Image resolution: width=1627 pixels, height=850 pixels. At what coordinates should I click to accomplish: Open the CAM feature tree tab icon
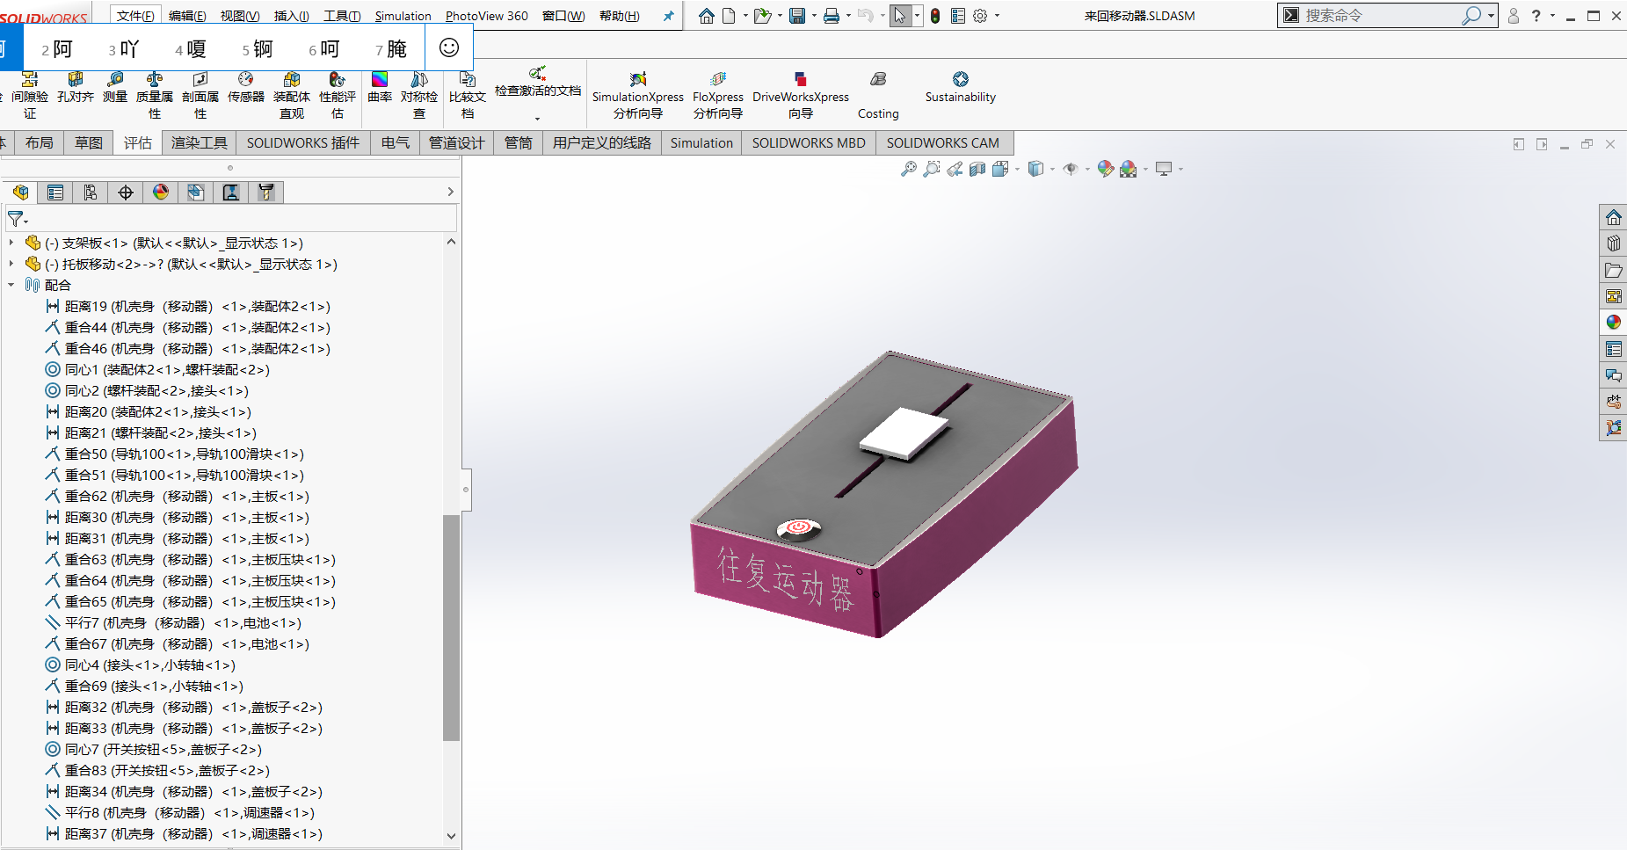tap(196, 193)
